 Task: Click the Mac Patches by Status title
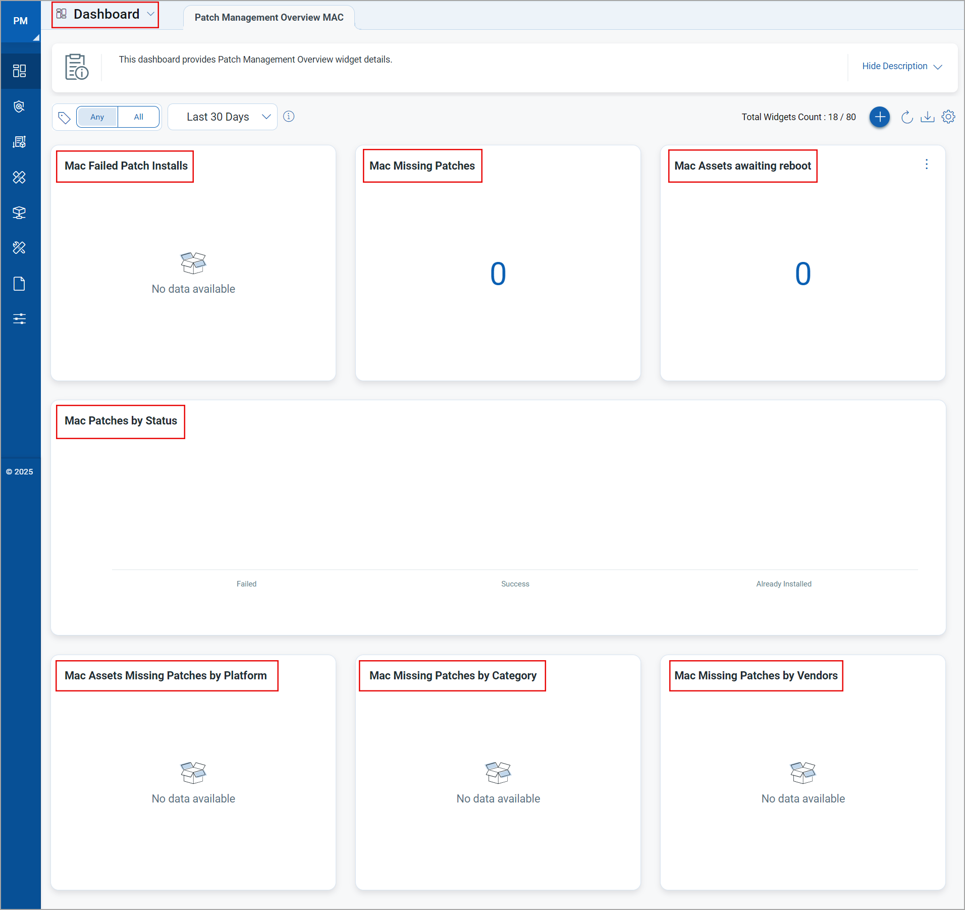point(121,421)
